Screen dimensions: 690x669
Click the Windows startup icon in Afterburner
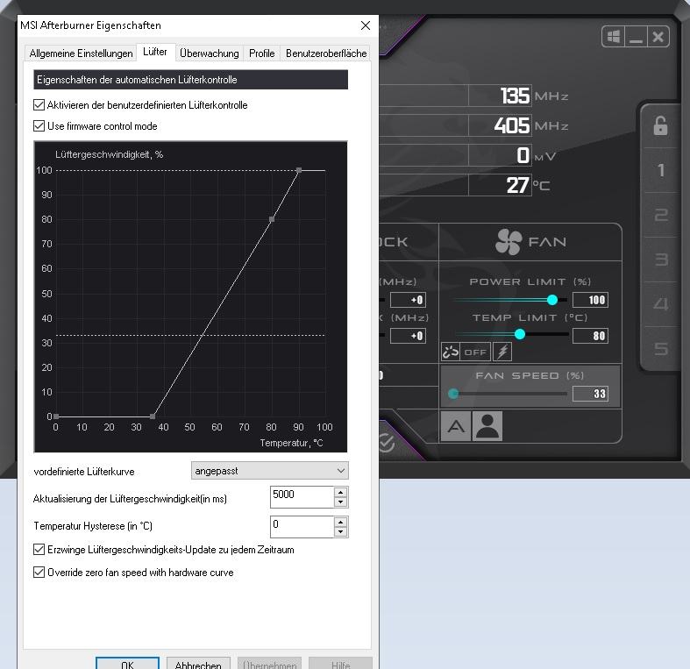tap(614, 37)
